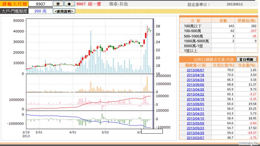Click the 9907 統一實 stock name label
The image size is (260, 146).
[x=89, y=4]
